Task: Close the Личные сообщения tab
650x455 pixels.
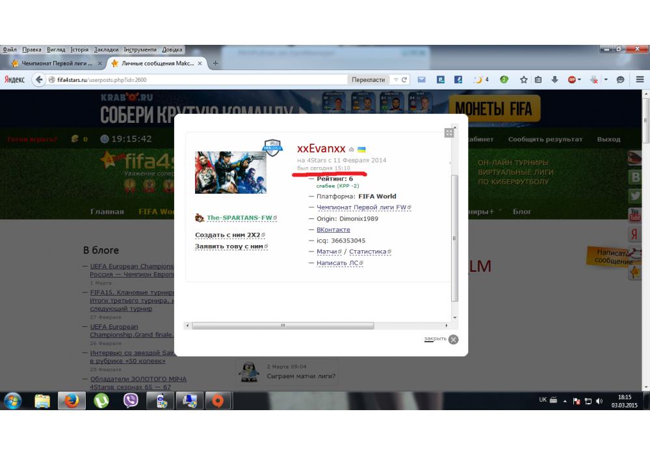Action: [x=200, y=64]
